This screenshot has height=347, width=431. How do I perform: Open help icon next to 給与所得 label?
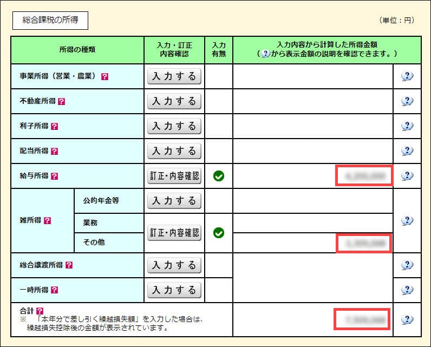tap(54, 176)
